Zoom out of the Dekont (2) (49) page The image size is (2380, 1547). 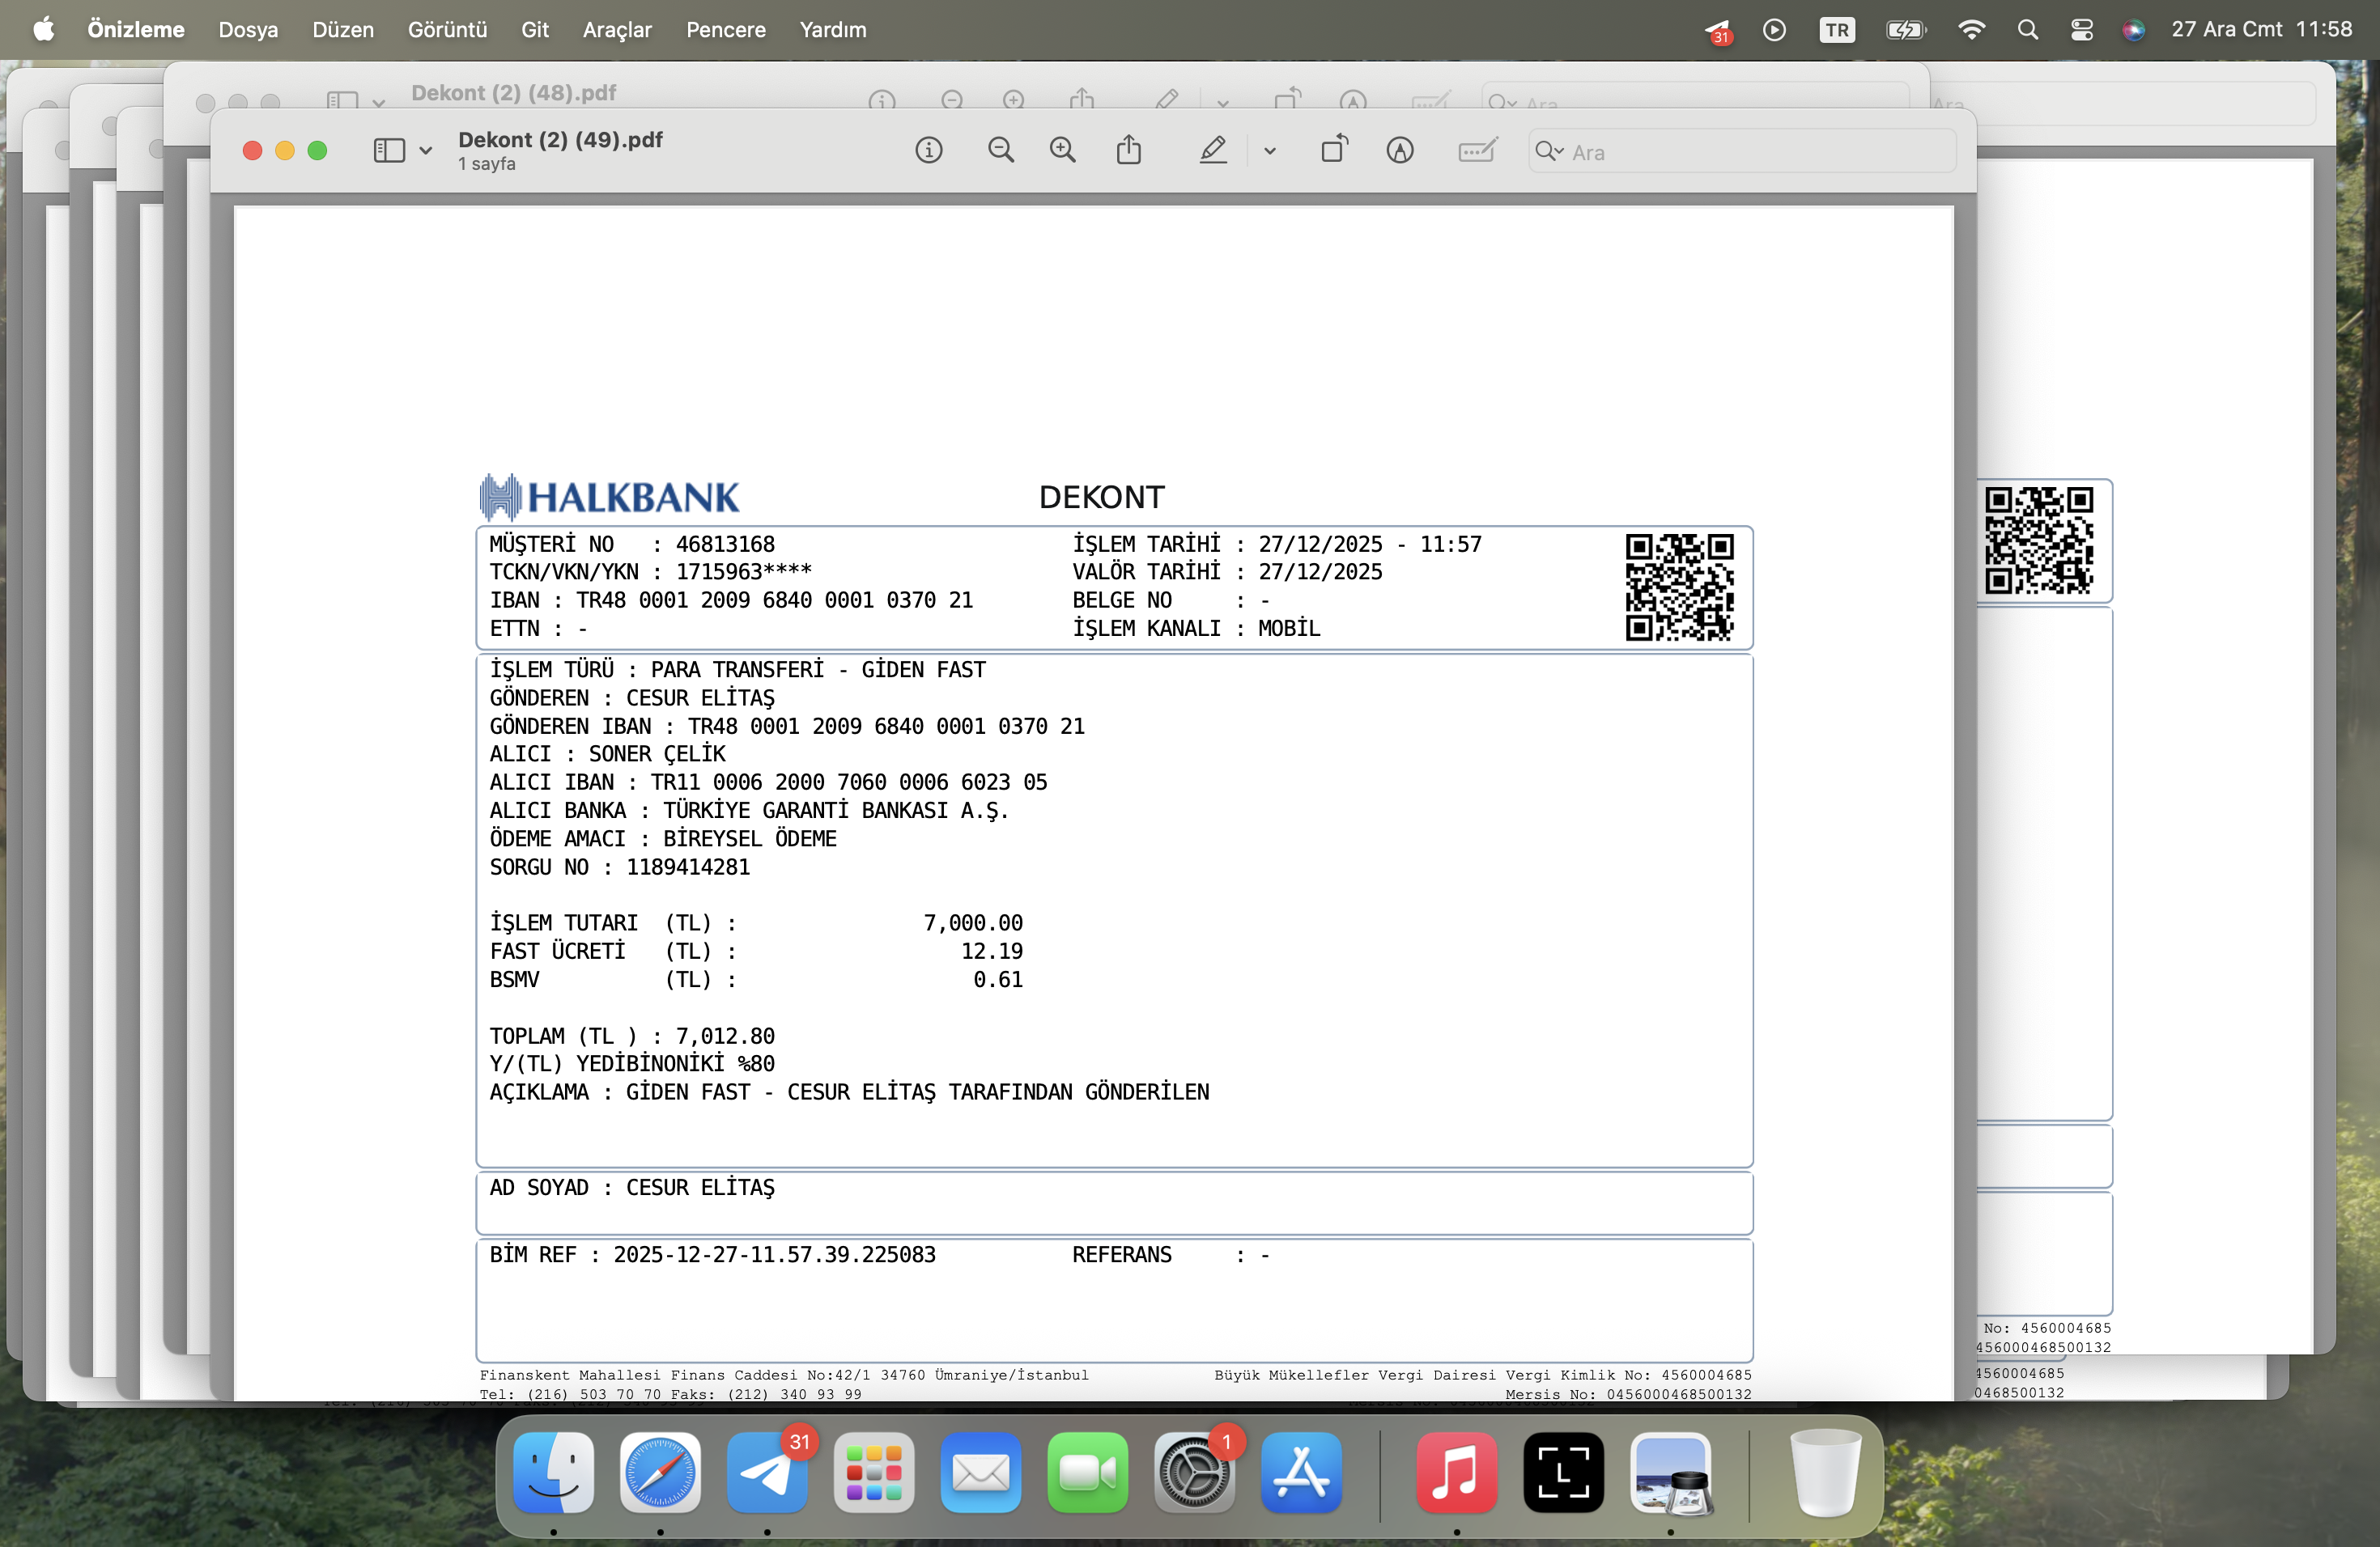(x=1000, y=151)
